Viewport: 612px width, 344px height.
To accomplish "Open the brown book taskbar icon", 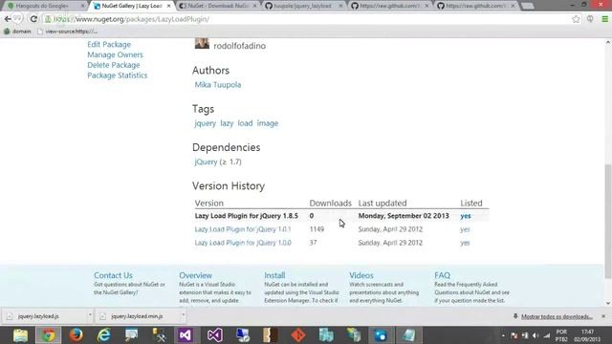I will 270,335.
